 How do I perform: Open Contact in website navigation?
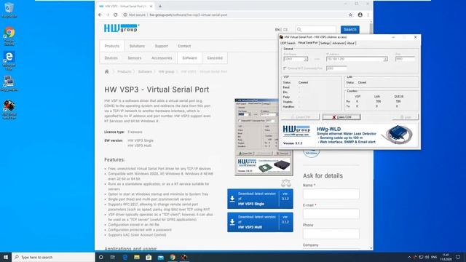click(x=184, y=46)
